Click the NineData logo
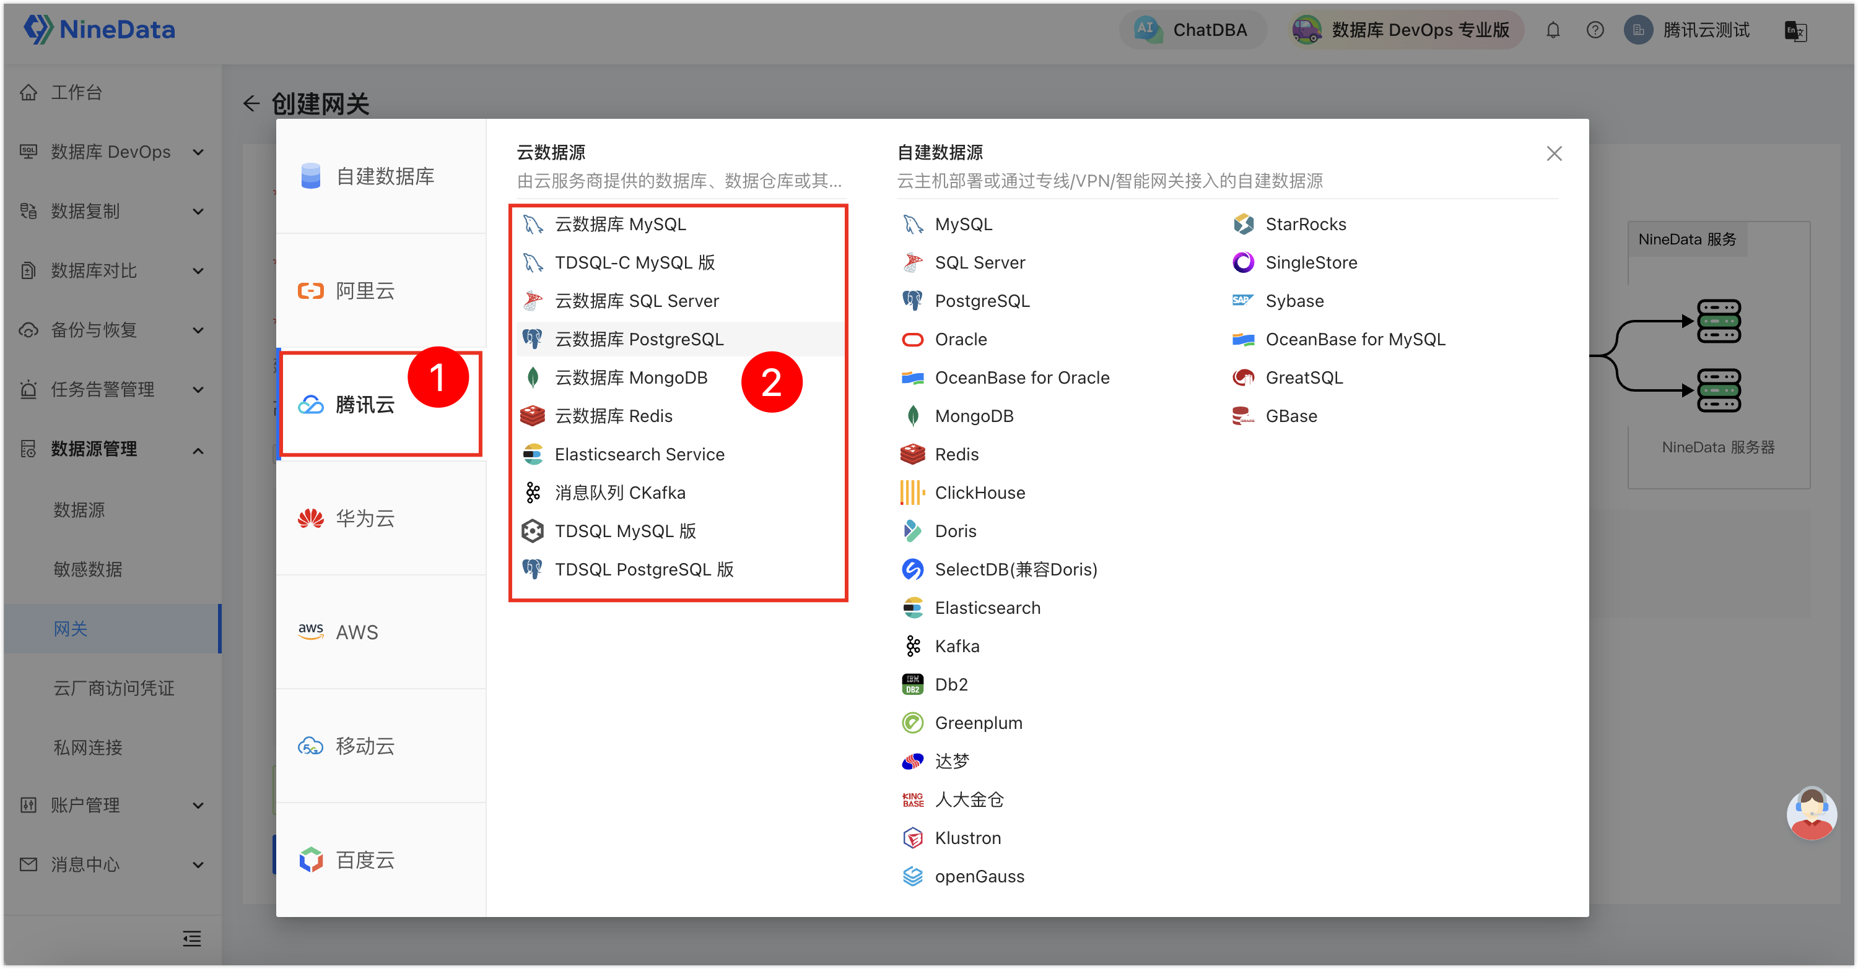The image size is (1858, 969). [100, 30]
